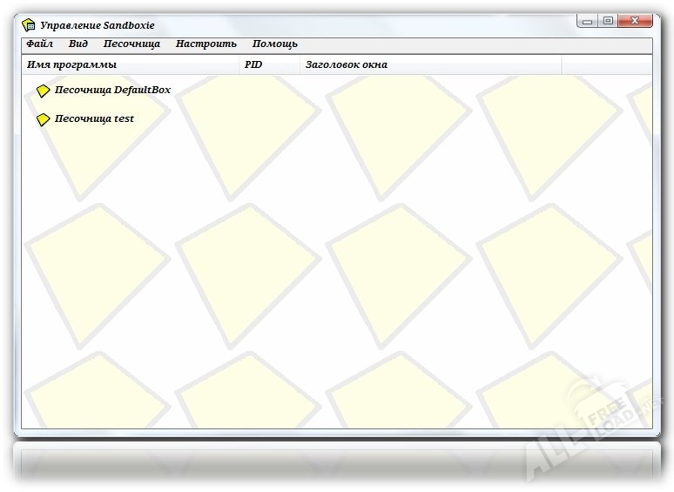Open the Файл menu

(x=39, y=44)
